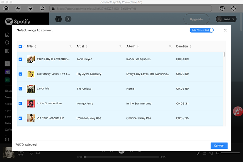243x162 pixels.
Task: Click the Create Playlist plus icon
Action: pyautogui.click(x=7, y=64)
